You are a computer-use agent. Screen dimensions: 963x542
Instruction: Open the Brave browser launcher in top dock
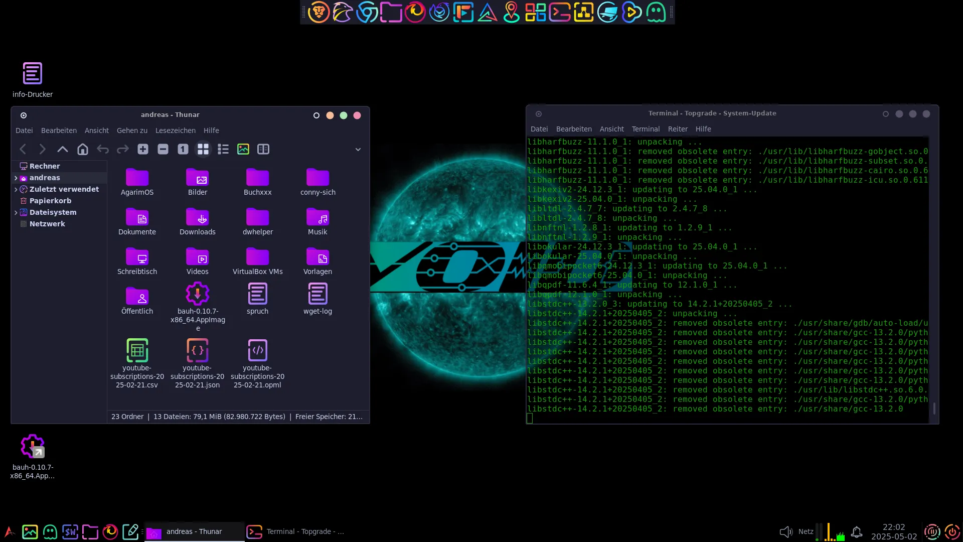(x=318, y=12)
